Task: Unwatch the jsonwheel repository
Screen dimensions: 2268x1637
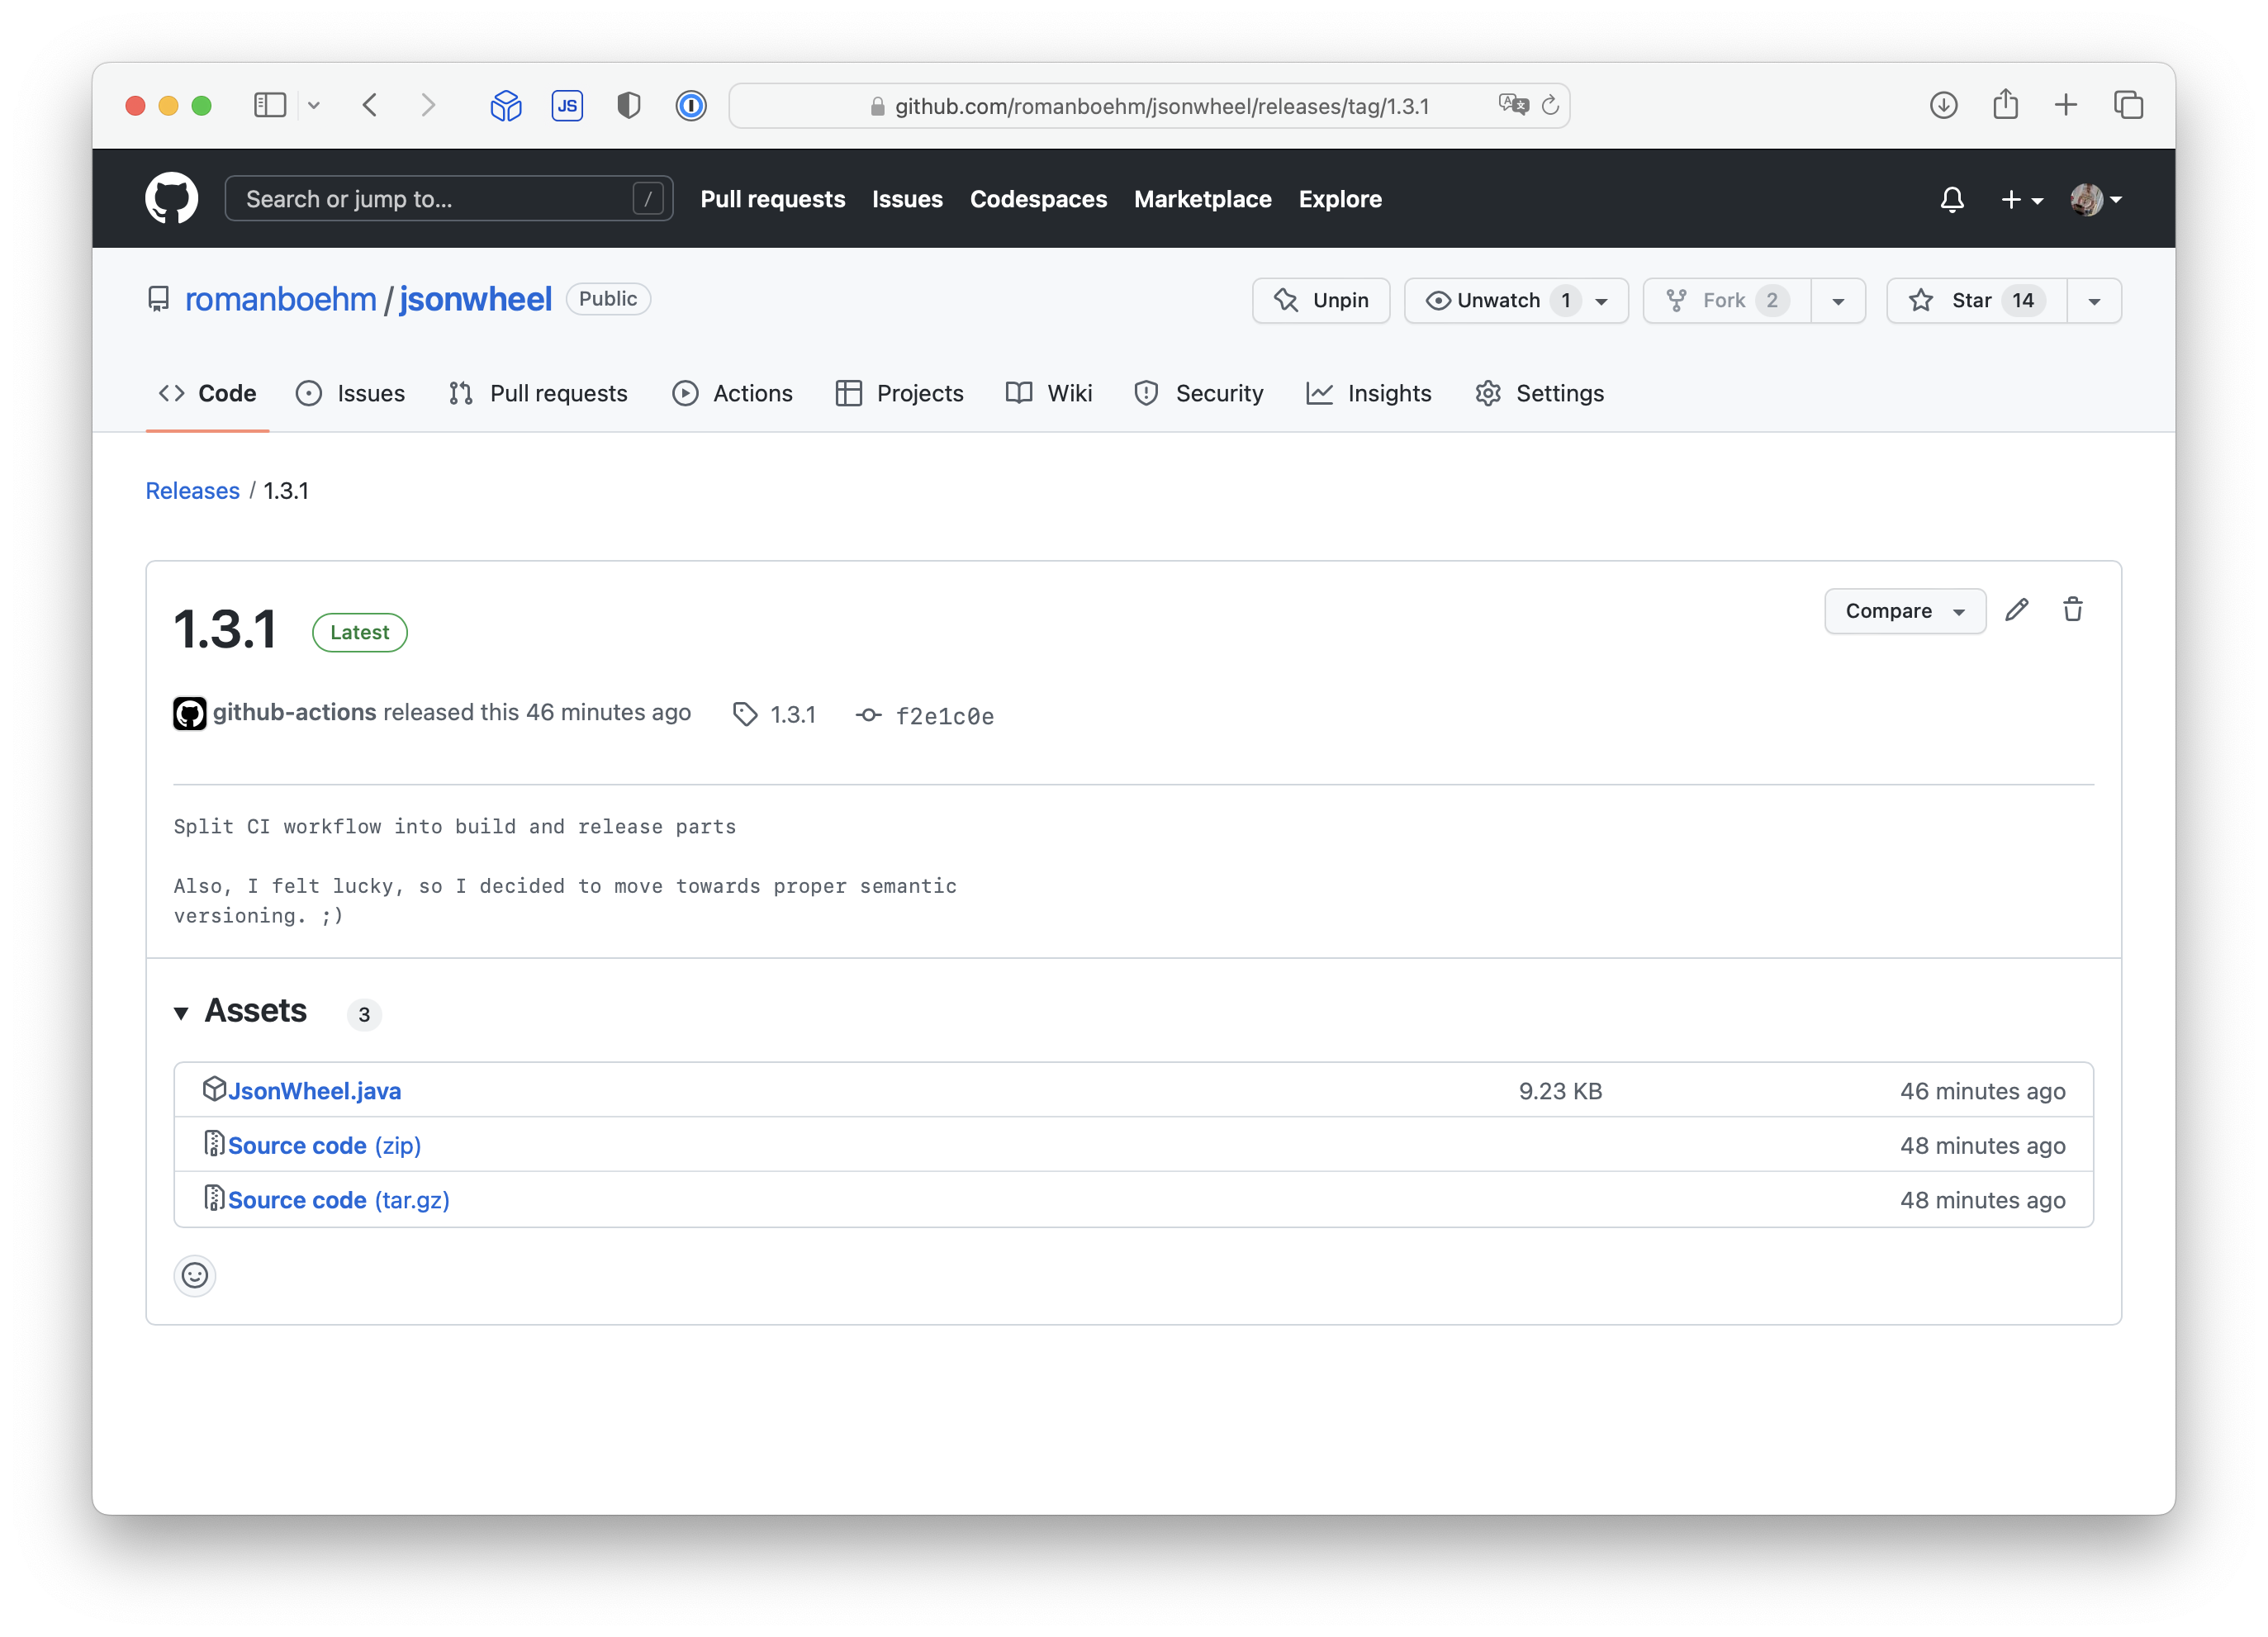Action: click(x=1498, y=300)
